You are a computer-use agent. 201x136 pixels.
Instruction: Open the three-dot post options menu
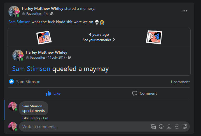pos(184,11)
